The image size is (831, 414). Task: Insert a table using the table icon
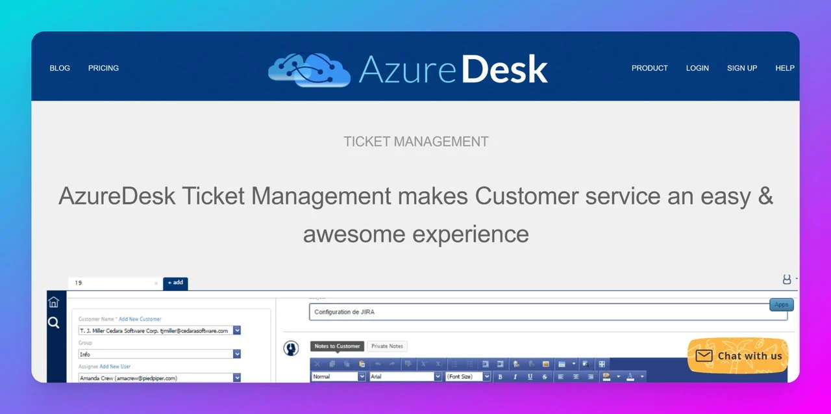[x=562, y=364]
